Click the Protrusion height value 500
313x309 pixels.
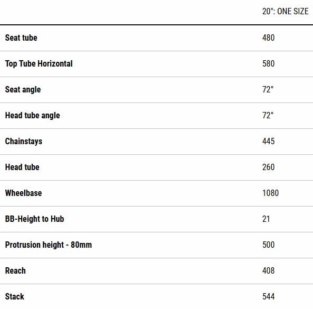[x=269, y=245]
